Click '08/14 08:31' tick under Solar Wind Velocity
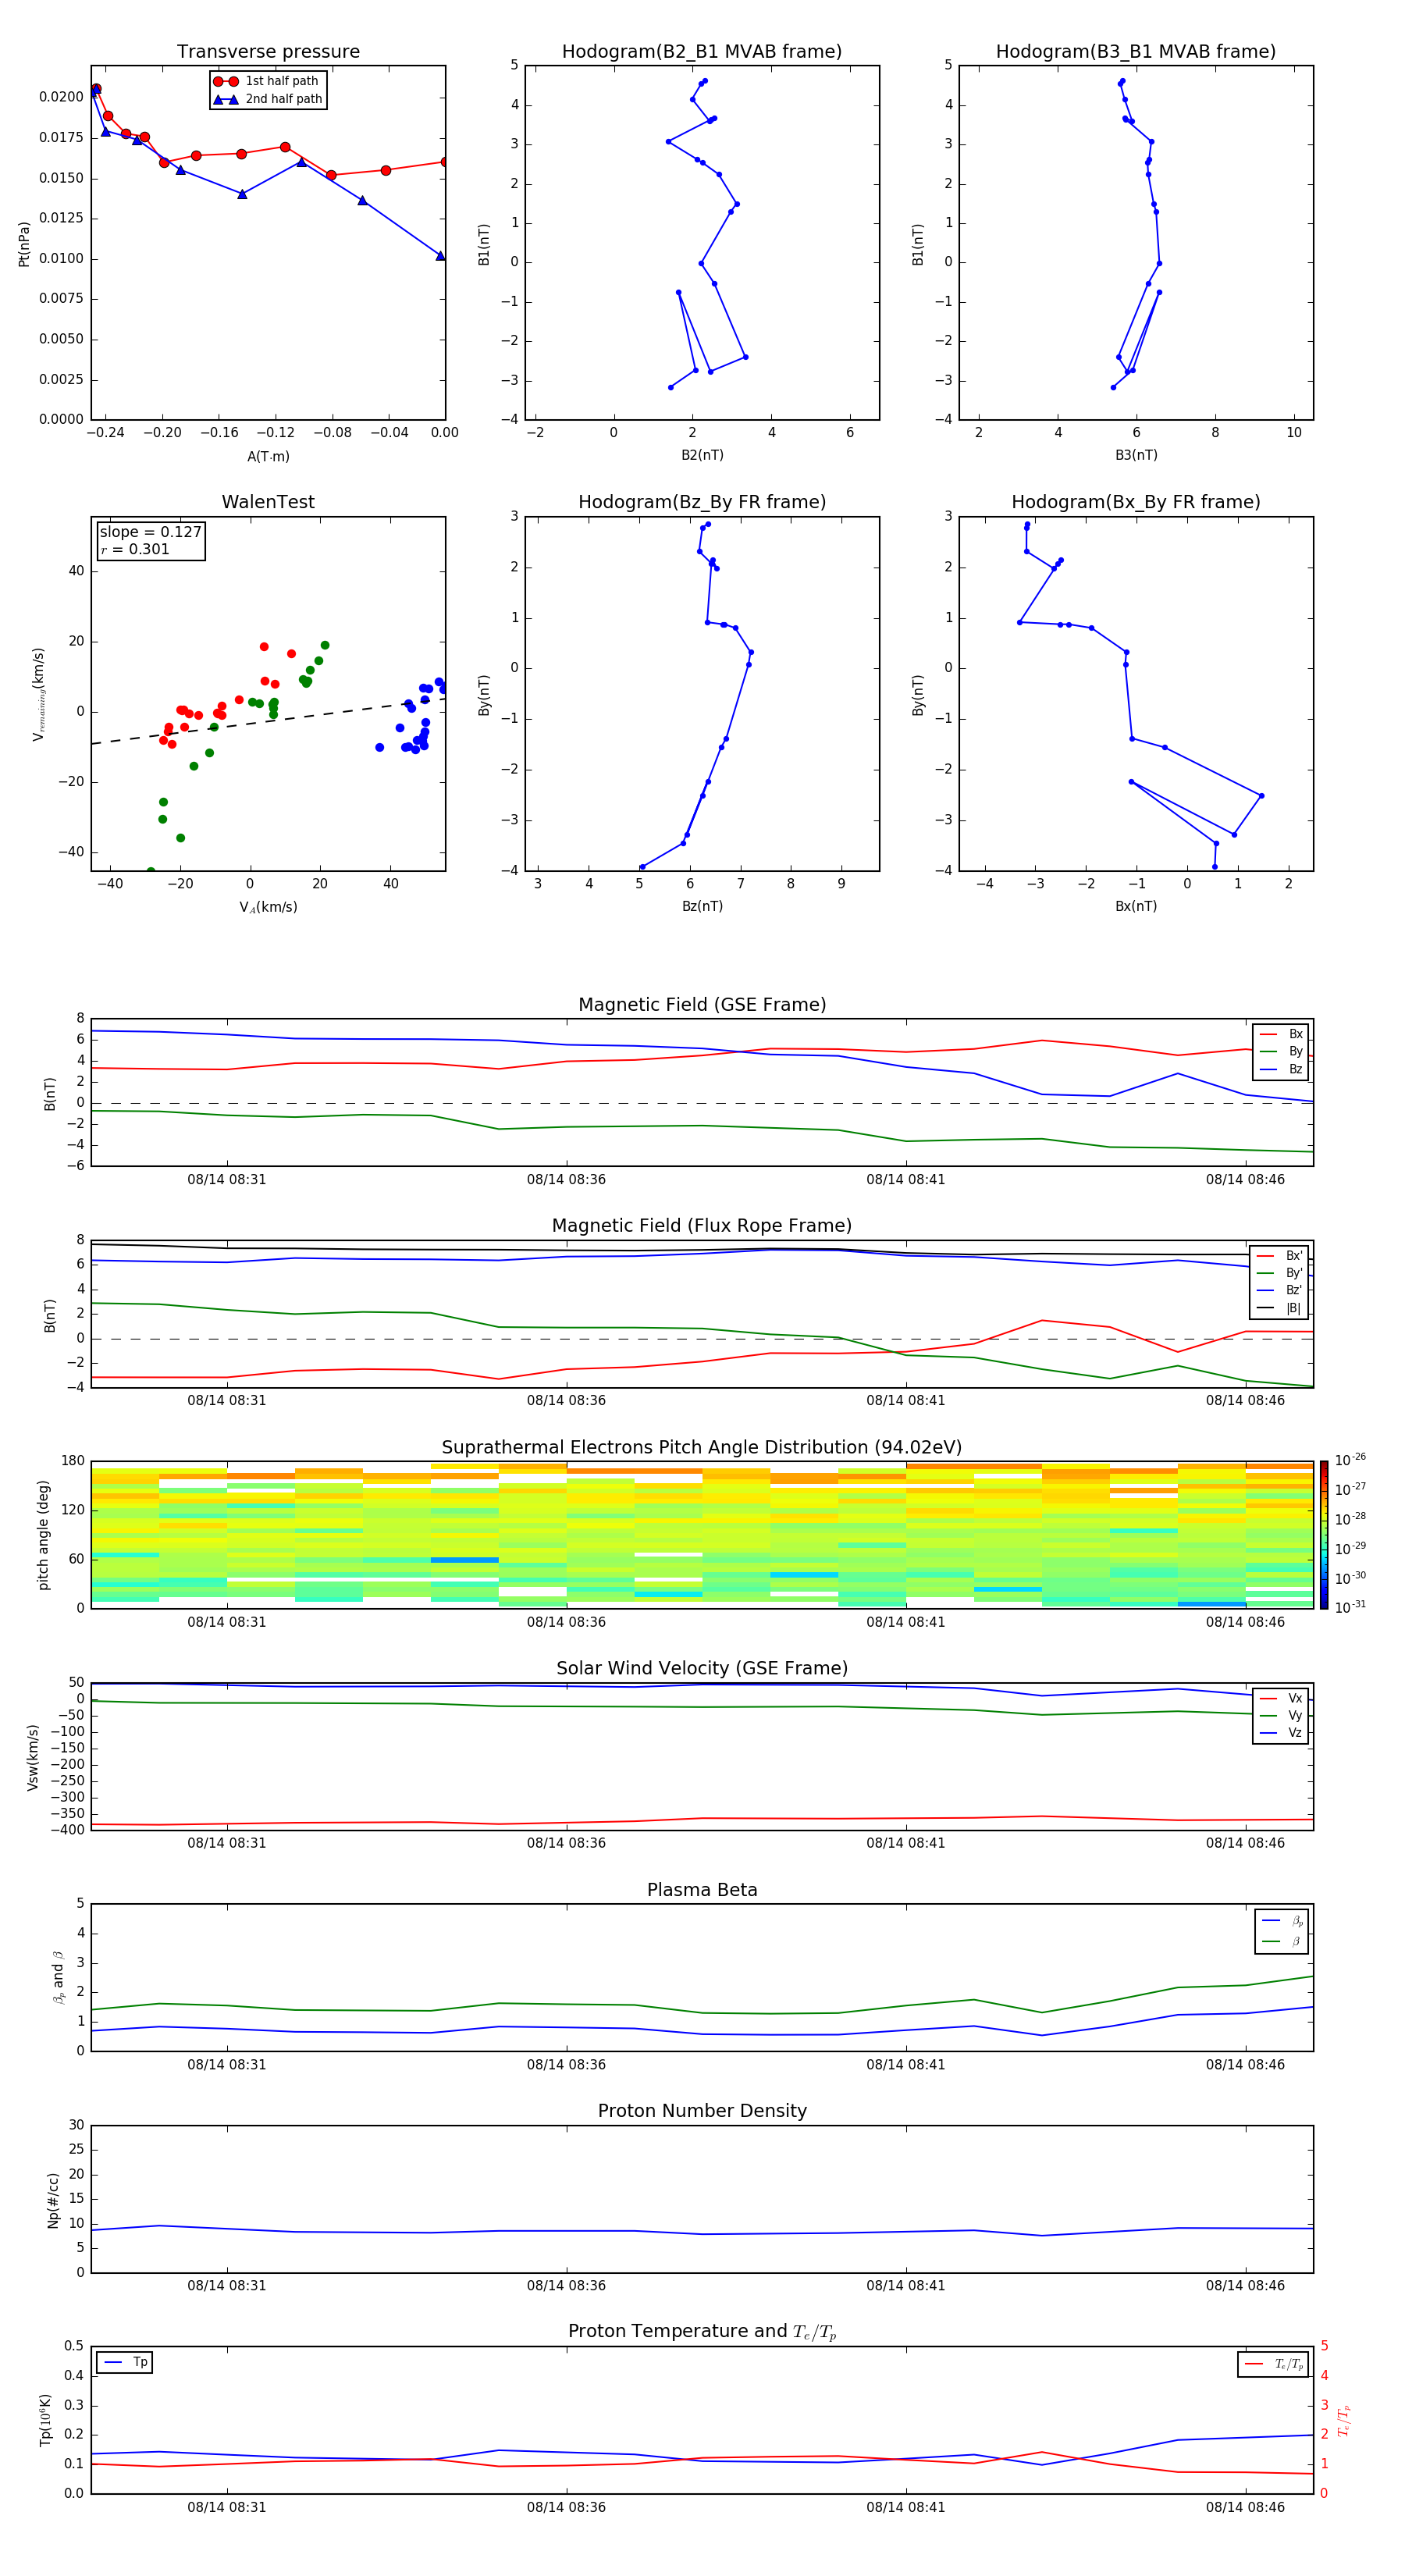 227,1843
